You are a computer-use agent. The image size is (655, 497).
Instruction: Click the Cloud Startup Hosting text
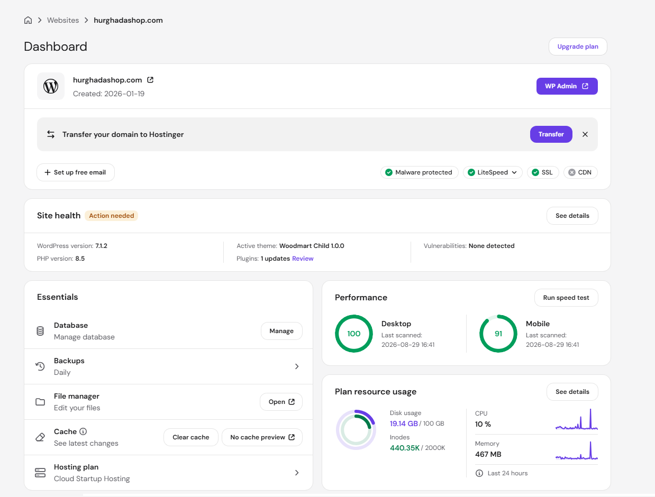(92, 478)
